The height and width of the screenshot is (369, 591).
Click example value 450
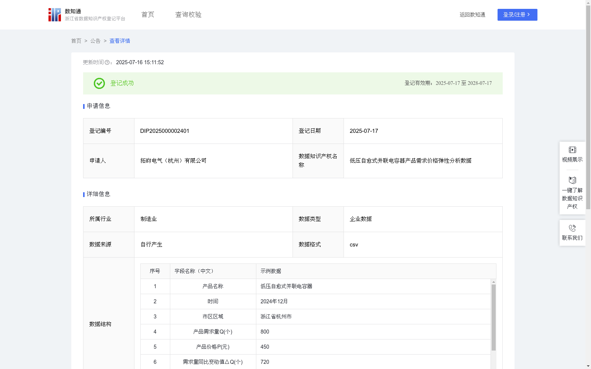[x=265, y=347]
